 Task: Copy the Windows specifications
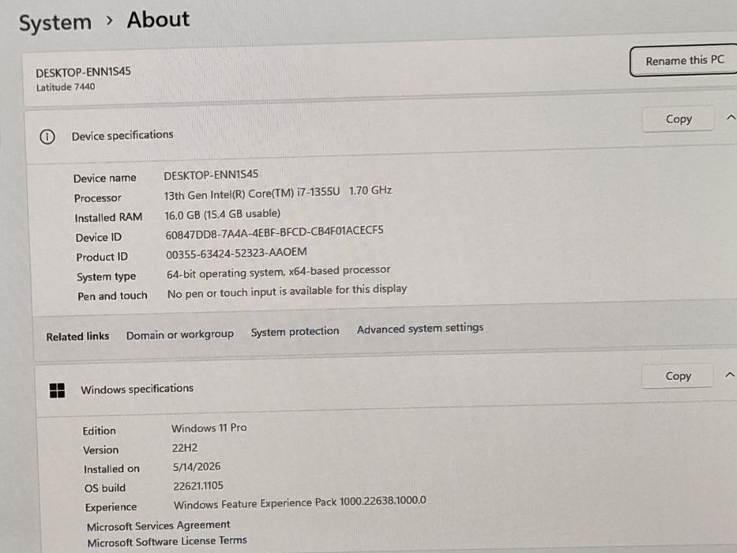coord(678,376)
